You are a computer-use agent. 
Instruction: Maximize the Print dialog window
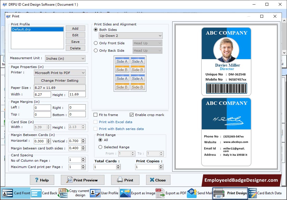tap(262, 16)
